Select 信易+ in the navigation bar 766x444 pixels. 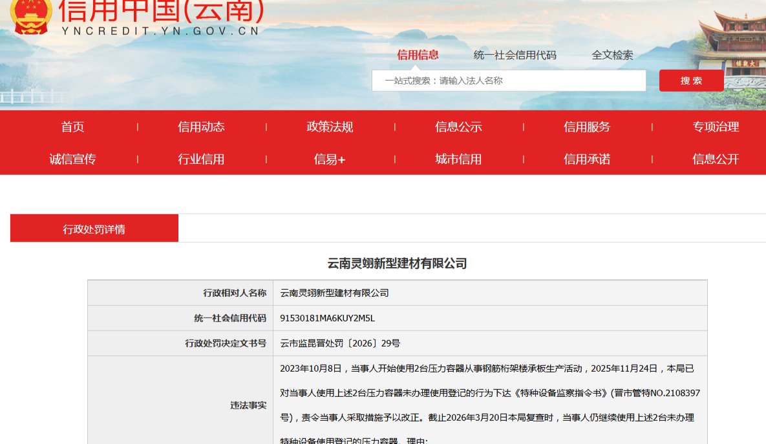tap(330, 159)
